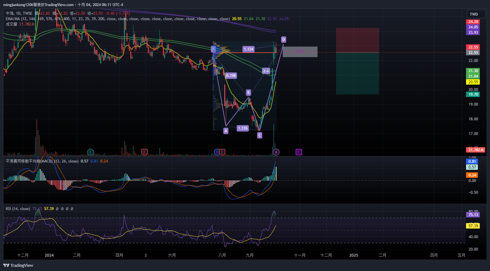
Task: Click the 21.782M volume axis label
Action: click(476, 150)
